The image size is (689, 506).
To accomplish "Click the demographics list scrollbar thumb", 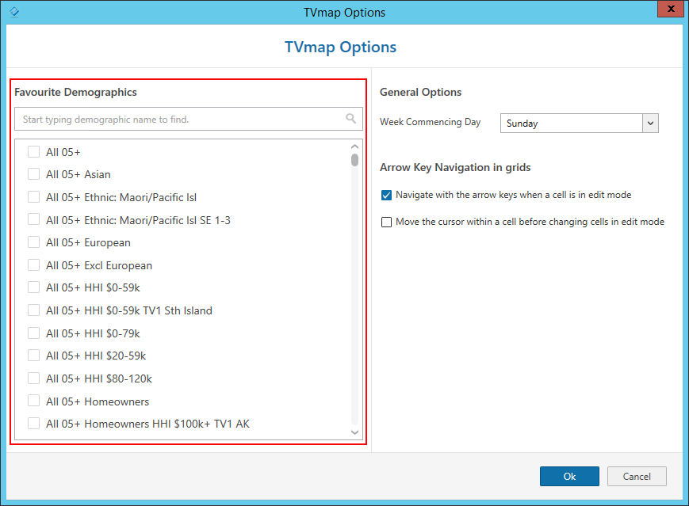I will (354, 160).
